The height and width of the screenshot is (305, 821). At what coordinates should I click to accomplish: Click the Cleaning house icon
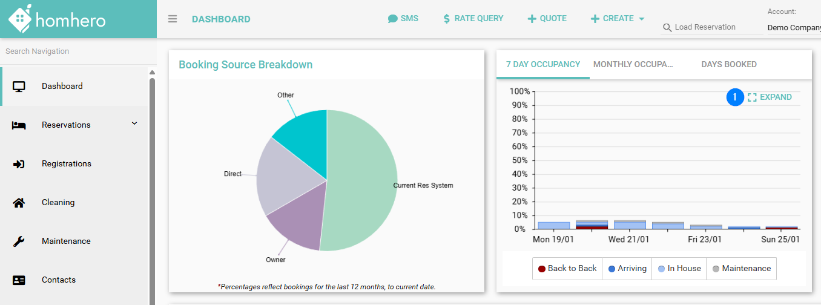(19, 203)
